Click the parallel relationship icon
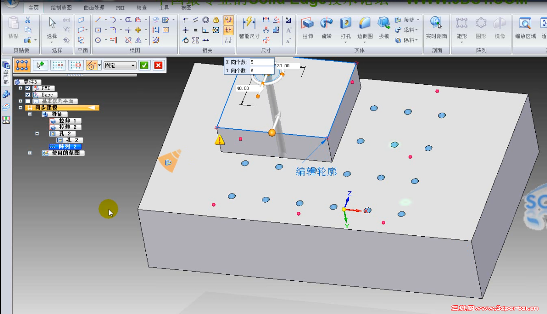547x314 pixels. pyautogui.click(x=196, y=20)
